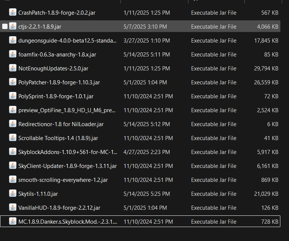Click the 21,029 KB size value
This screenshot has width=289, height=241.
point(266,194)
